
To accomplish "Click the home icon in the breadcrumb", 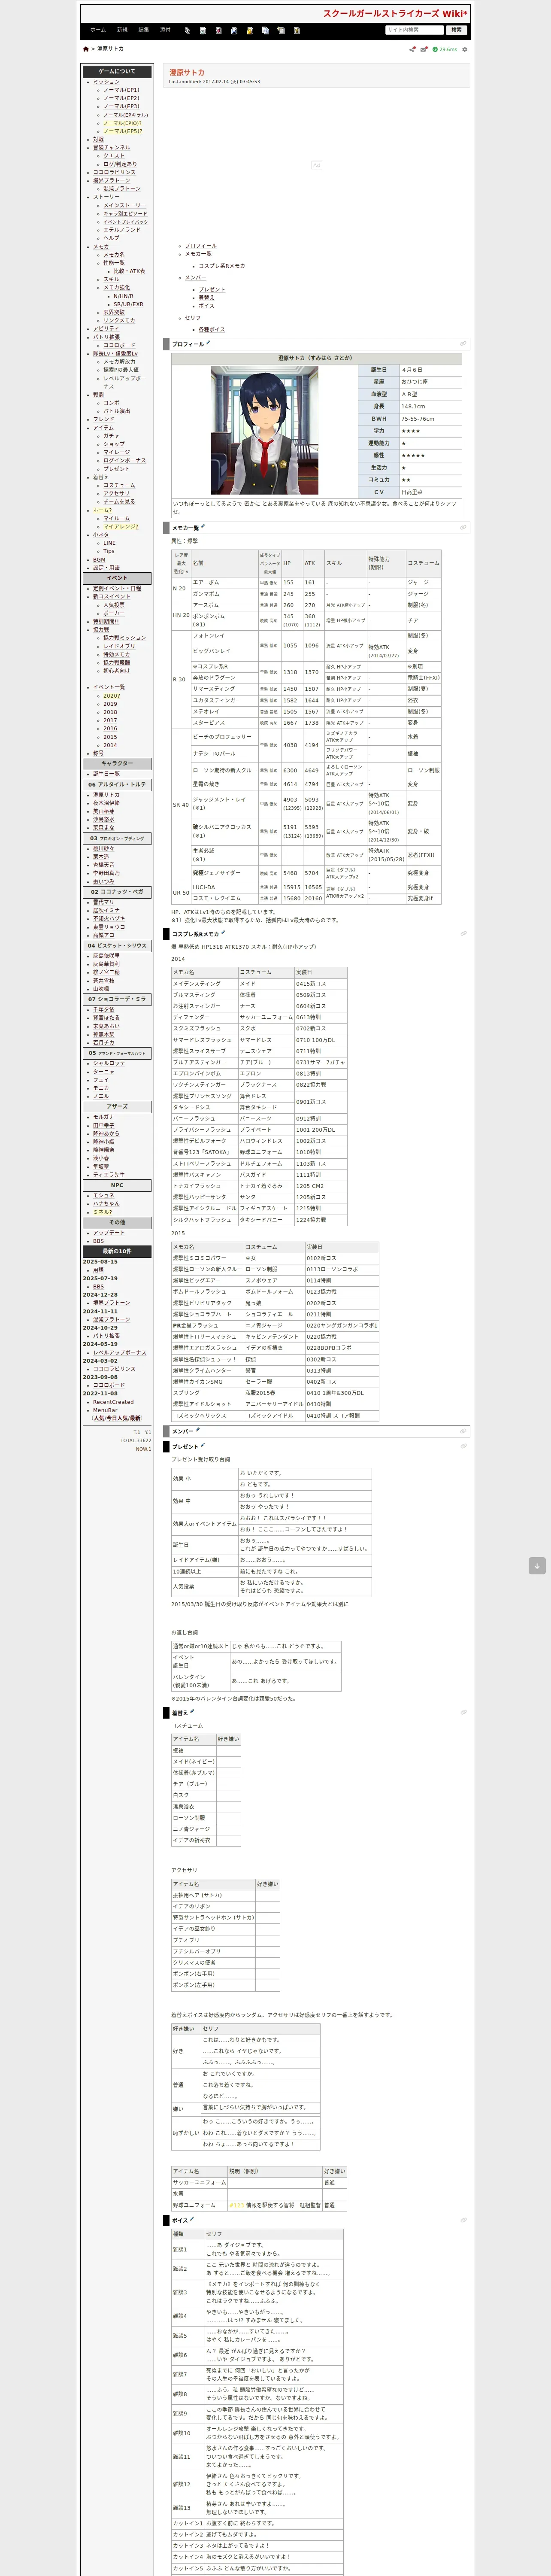I will click(x=86, y=49).
